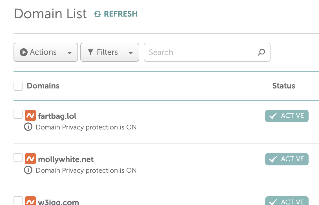Viewport: 319px width, 205px height.
Task: Select the w3igg.com row checkbox
Action: point(18,201)
